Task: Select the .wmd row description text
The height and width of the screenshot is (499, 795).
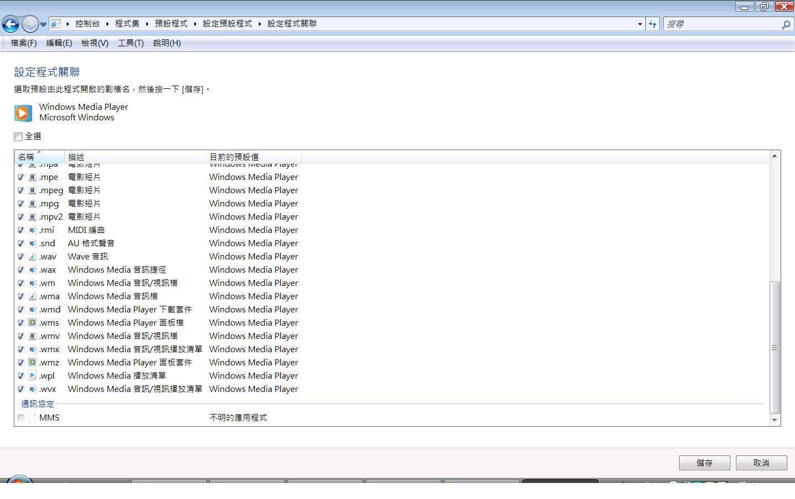Action: [x=130, y=310]
